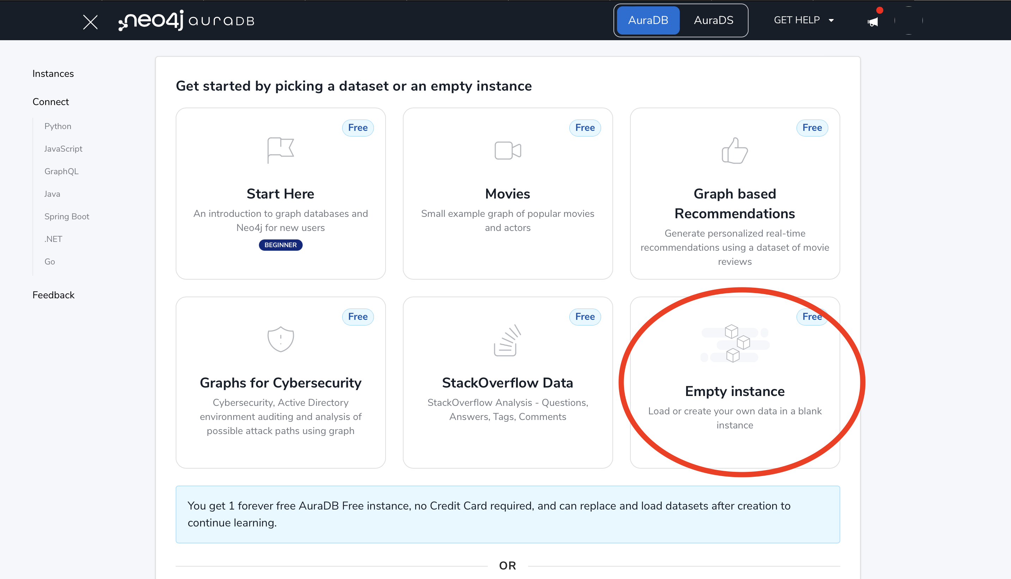Click the 'Load or create your own data' description
Image resolution: width=1011 pixels, height=579 pixels.
(734, 418)
